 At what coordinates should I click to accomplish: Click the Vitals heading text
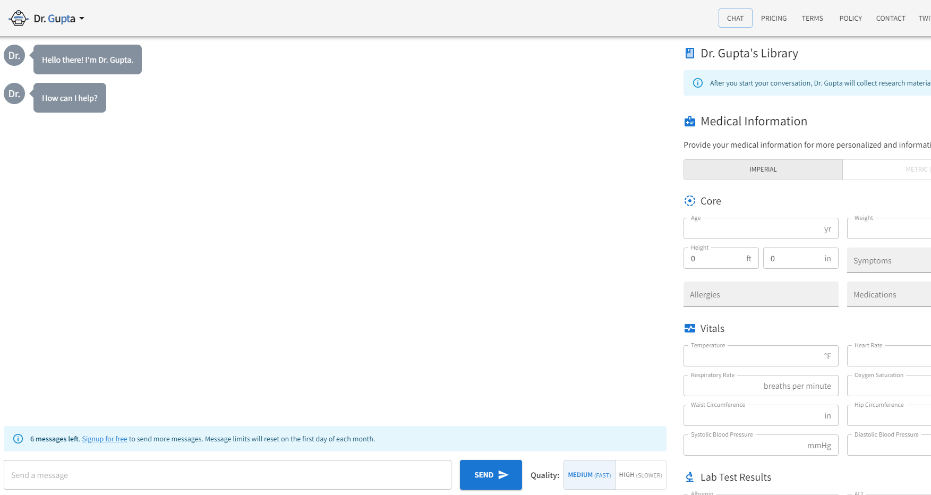(712, 328)
